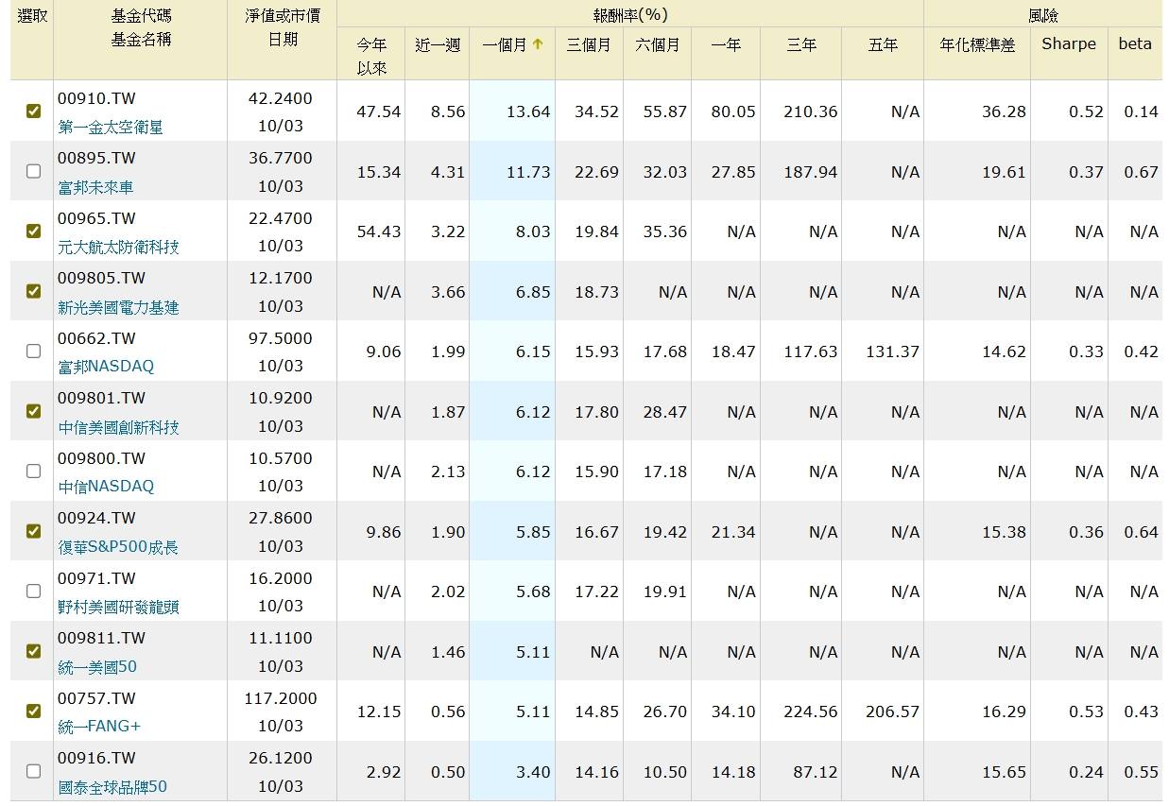Open the 富邦NASDAQ fund link
1169x806 pixels.
click(x=106, y=366)
